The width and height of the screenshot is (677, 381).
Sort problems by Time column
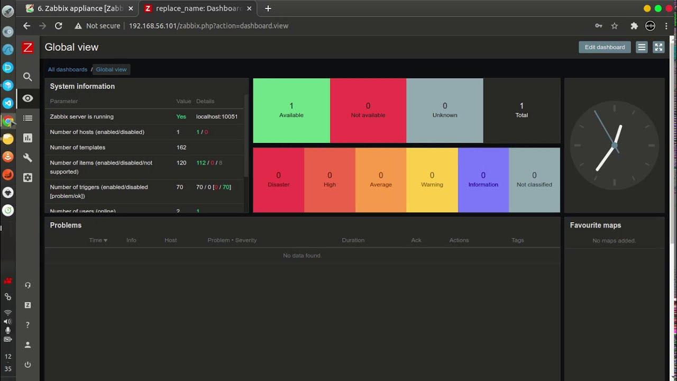click(98, 240)
